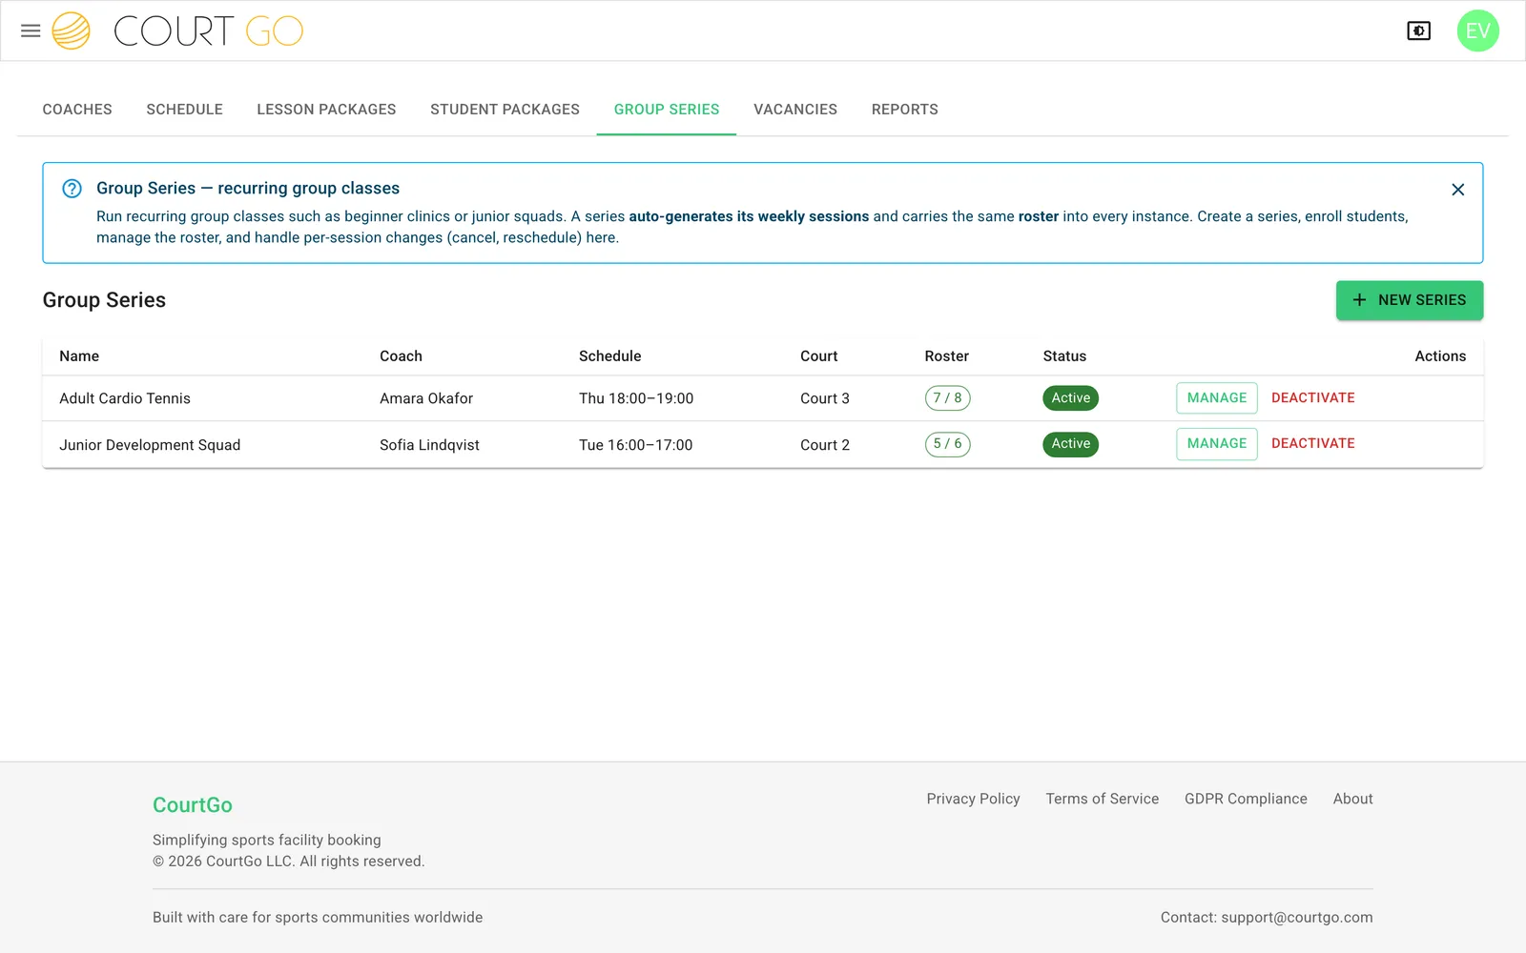1526x953 pixels.
Task: Click the help question mark icon
Action: click(x=72, y=189)
